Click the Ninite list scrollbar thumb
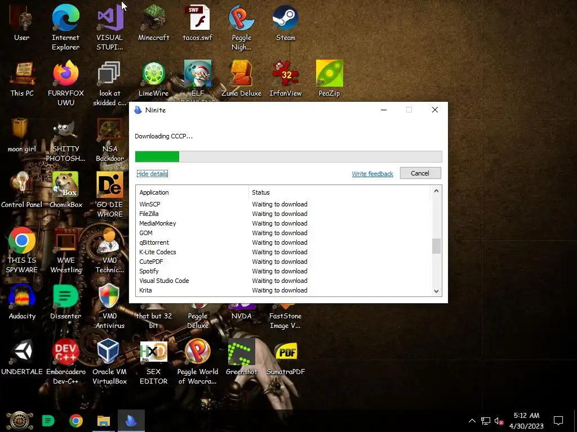Image resolution: width=577 pixels, height=432 pixels. pyautogui.click(x=436, y=246)
